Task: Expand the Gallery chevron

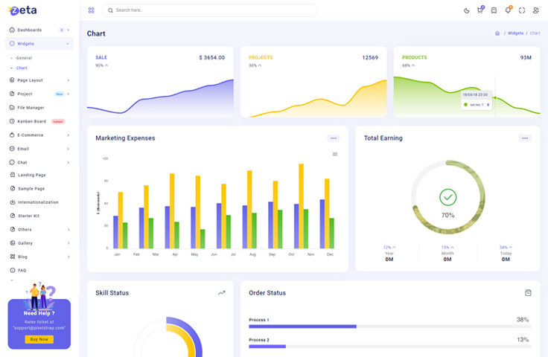Action: pyautogui.click(x=68, y=243)
